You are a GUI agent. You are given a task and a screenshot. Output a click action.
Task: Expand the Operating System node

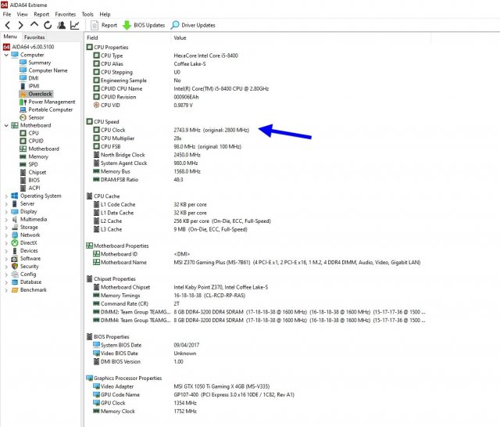click(6, 196)
